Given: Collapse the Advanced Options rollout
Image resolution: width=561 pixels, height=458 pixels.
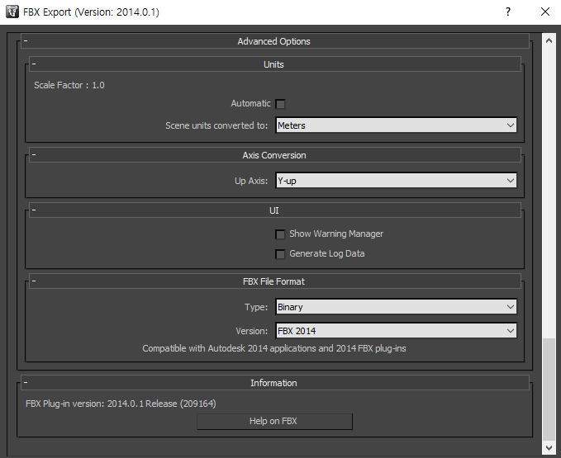Looking at the screenshot, I should tap(274, 41).
